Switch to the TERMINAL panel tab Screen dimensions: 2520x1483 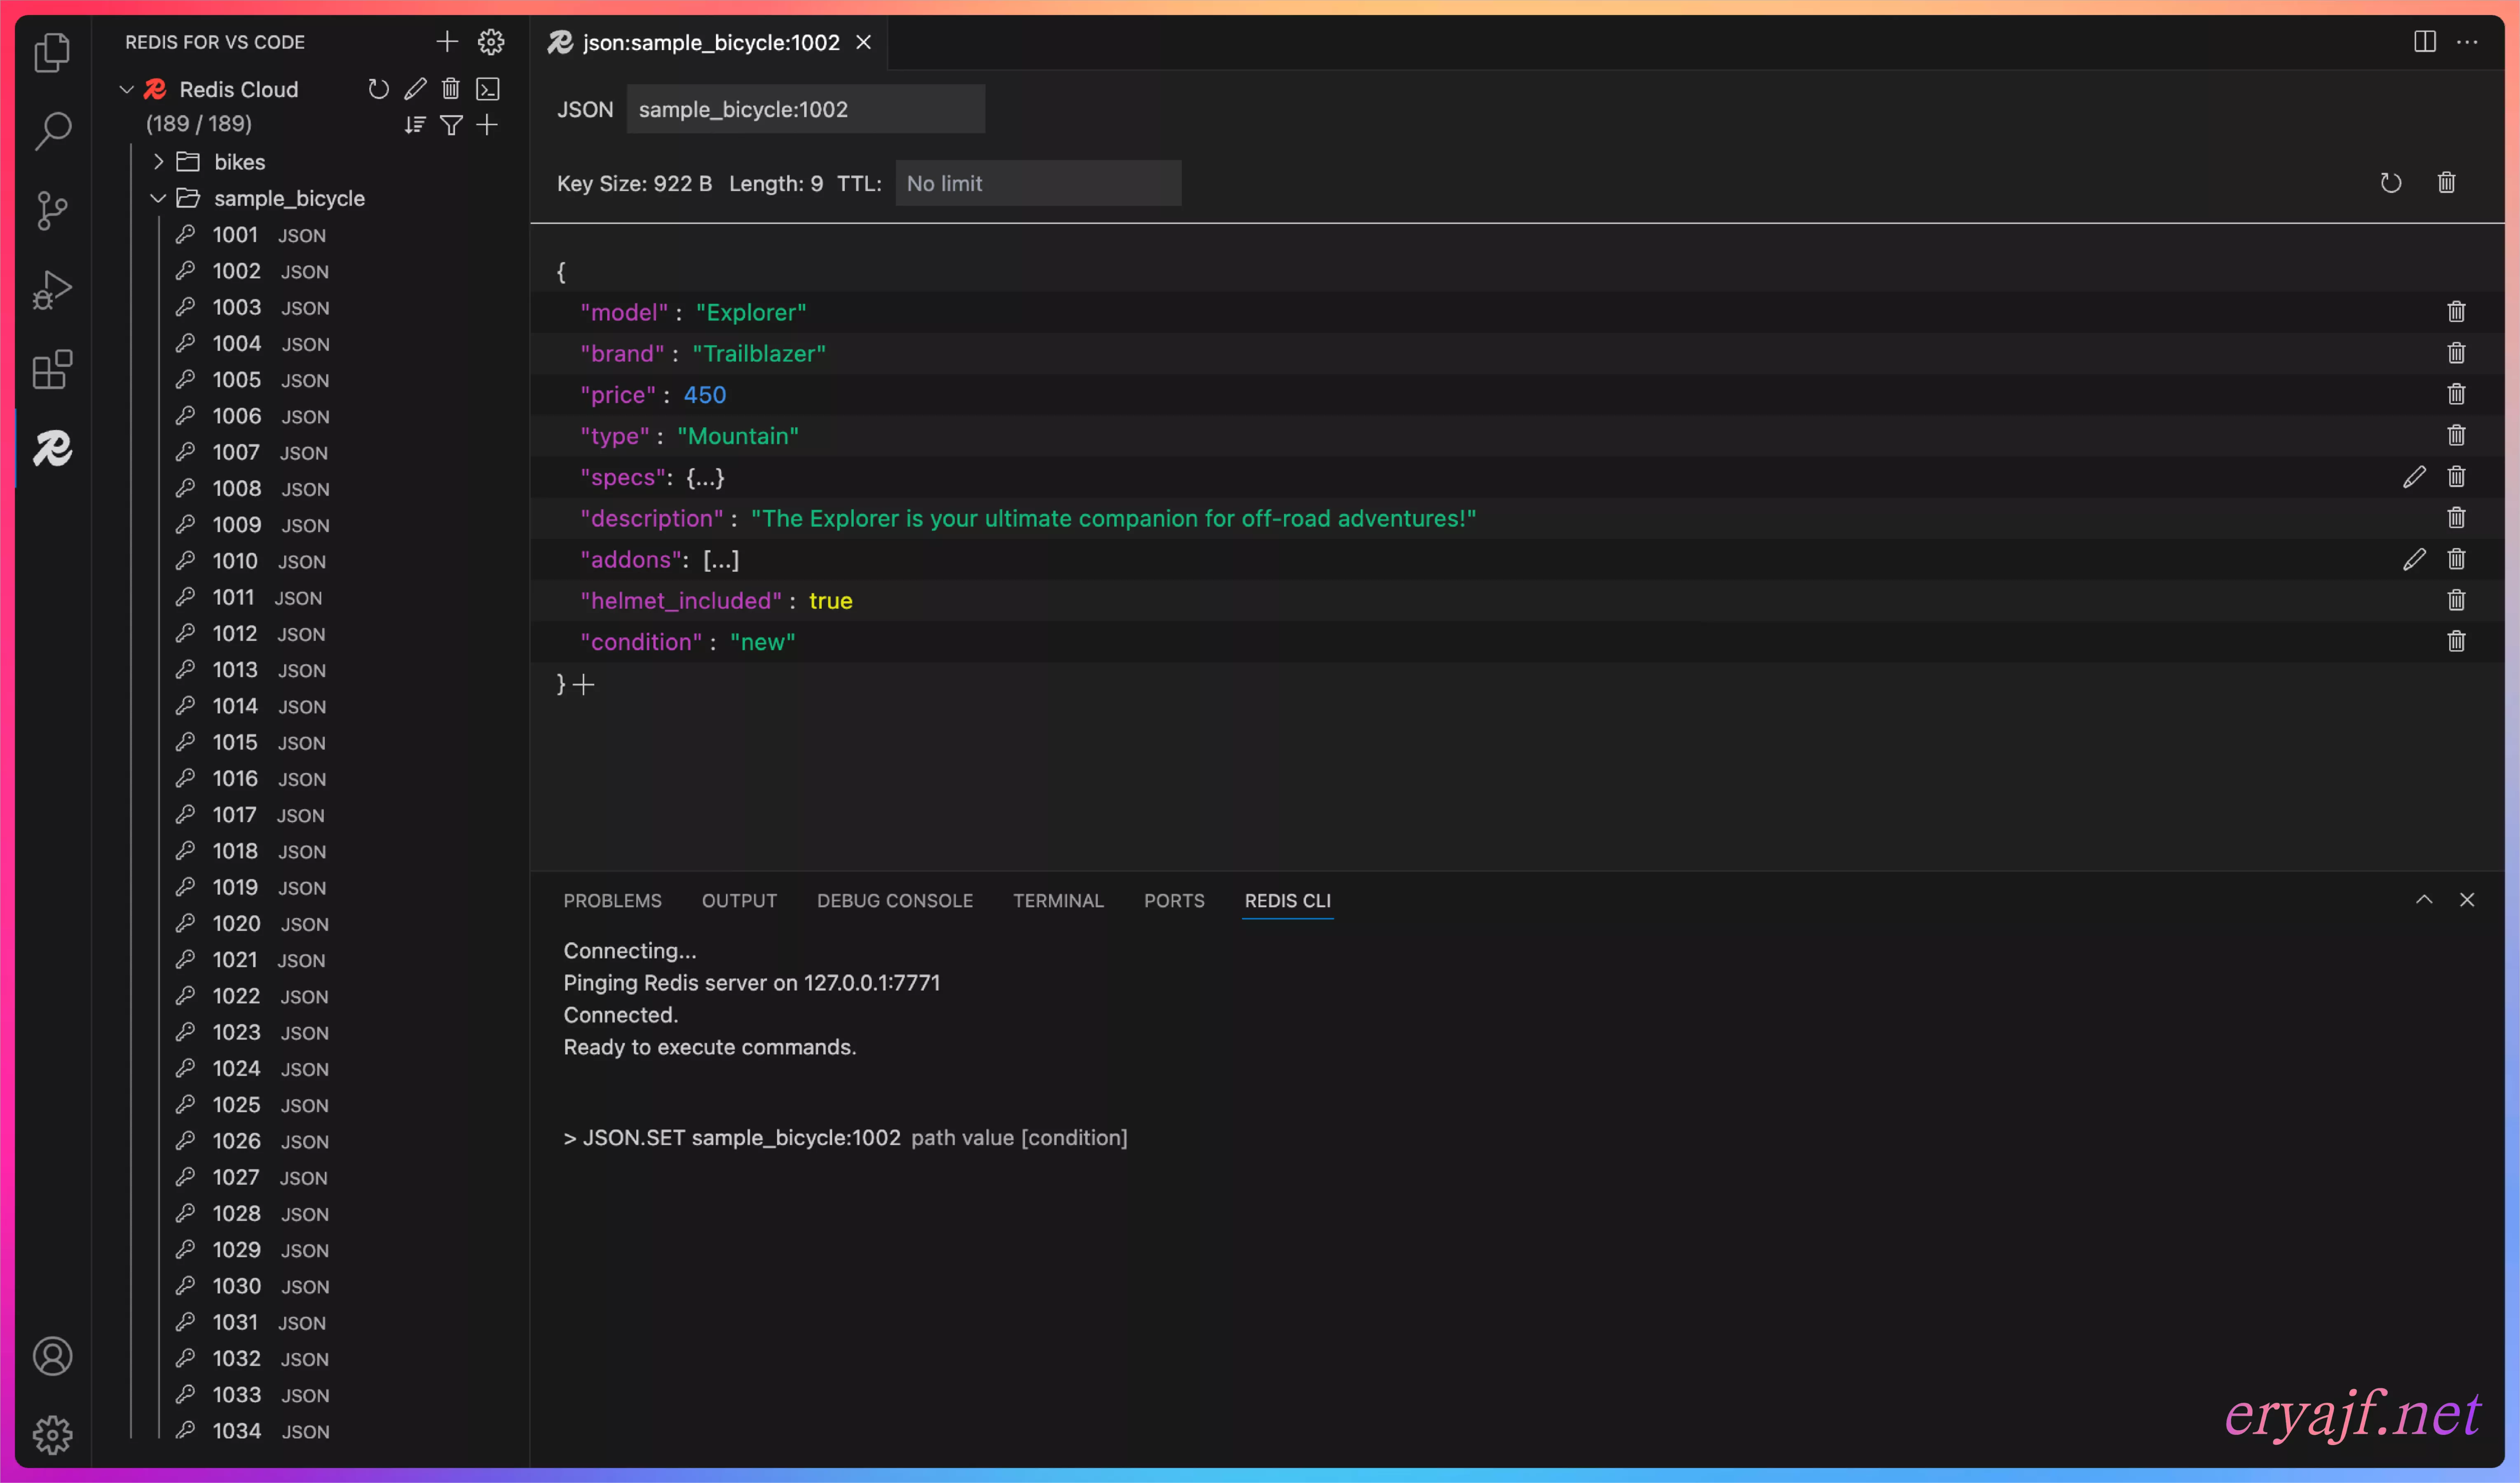[1058, 900]
